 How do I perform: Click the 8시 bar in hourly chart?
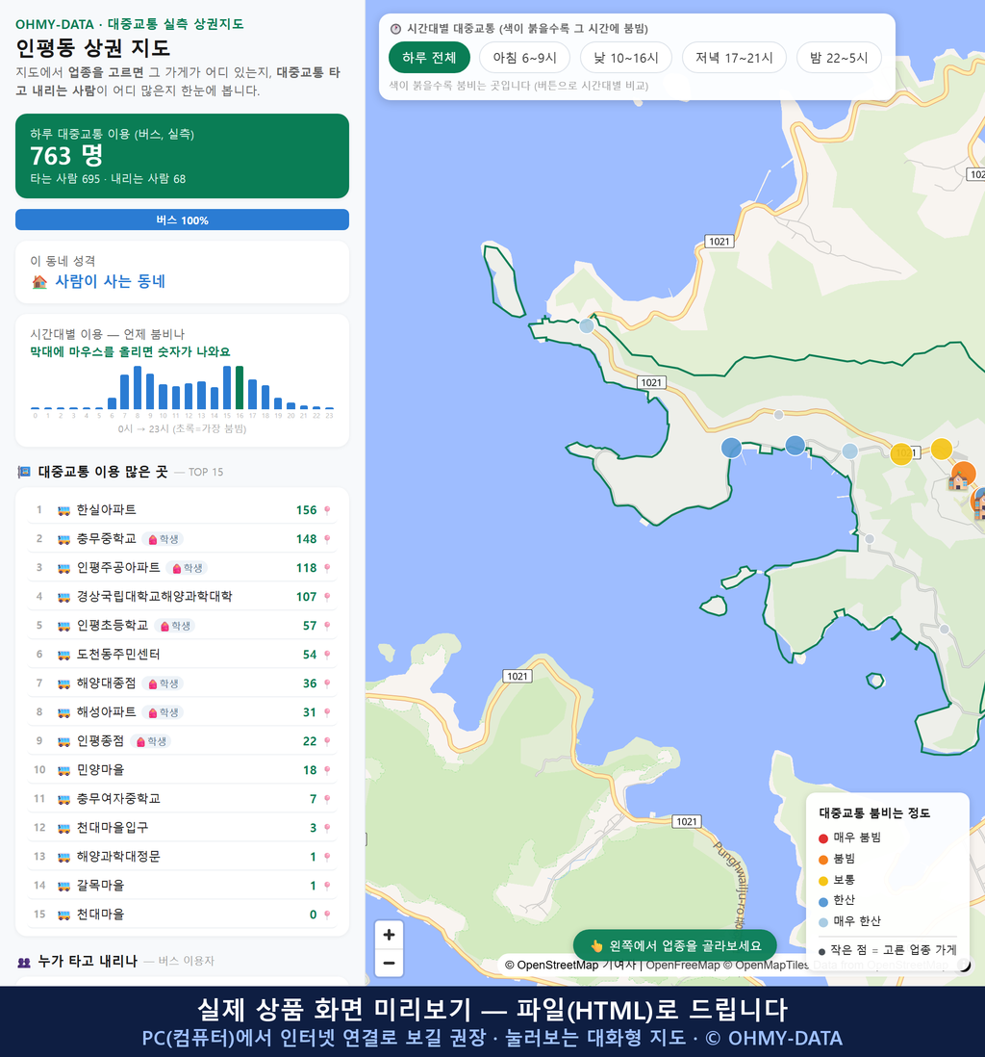click(x=138, y=388)
